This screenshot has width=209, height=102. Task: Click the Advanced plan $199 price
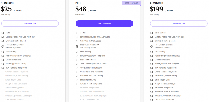(x=156, y=9)
